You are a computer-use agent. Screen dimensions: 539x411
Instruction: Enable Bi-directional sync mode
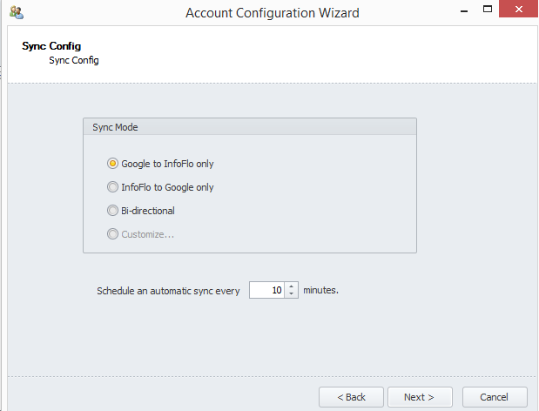(x=112, y=210)
